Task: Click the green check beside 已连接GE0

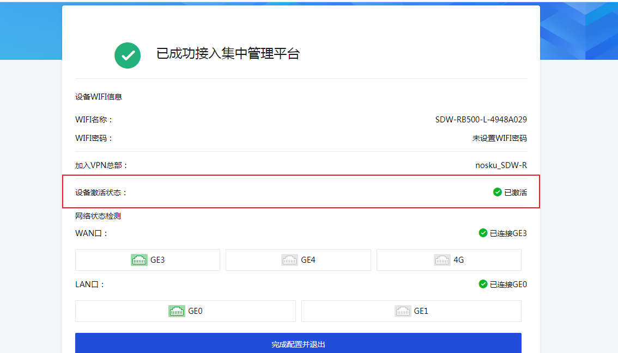Action: [483, 284]
